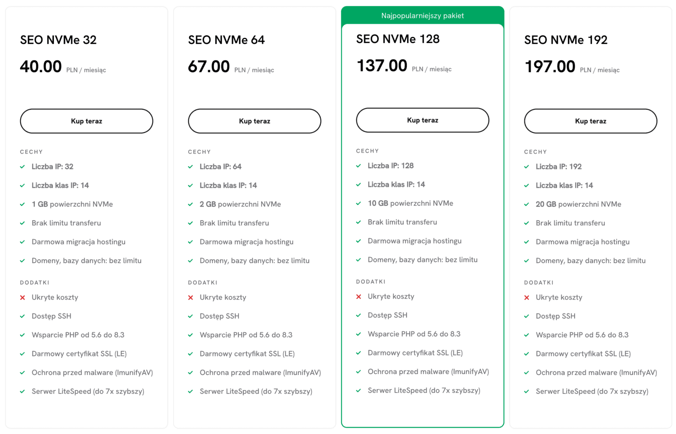Select the Najpopularniejszy pakiet green banner
Viewport: 676px width, 434px height.
coord(422,16)
